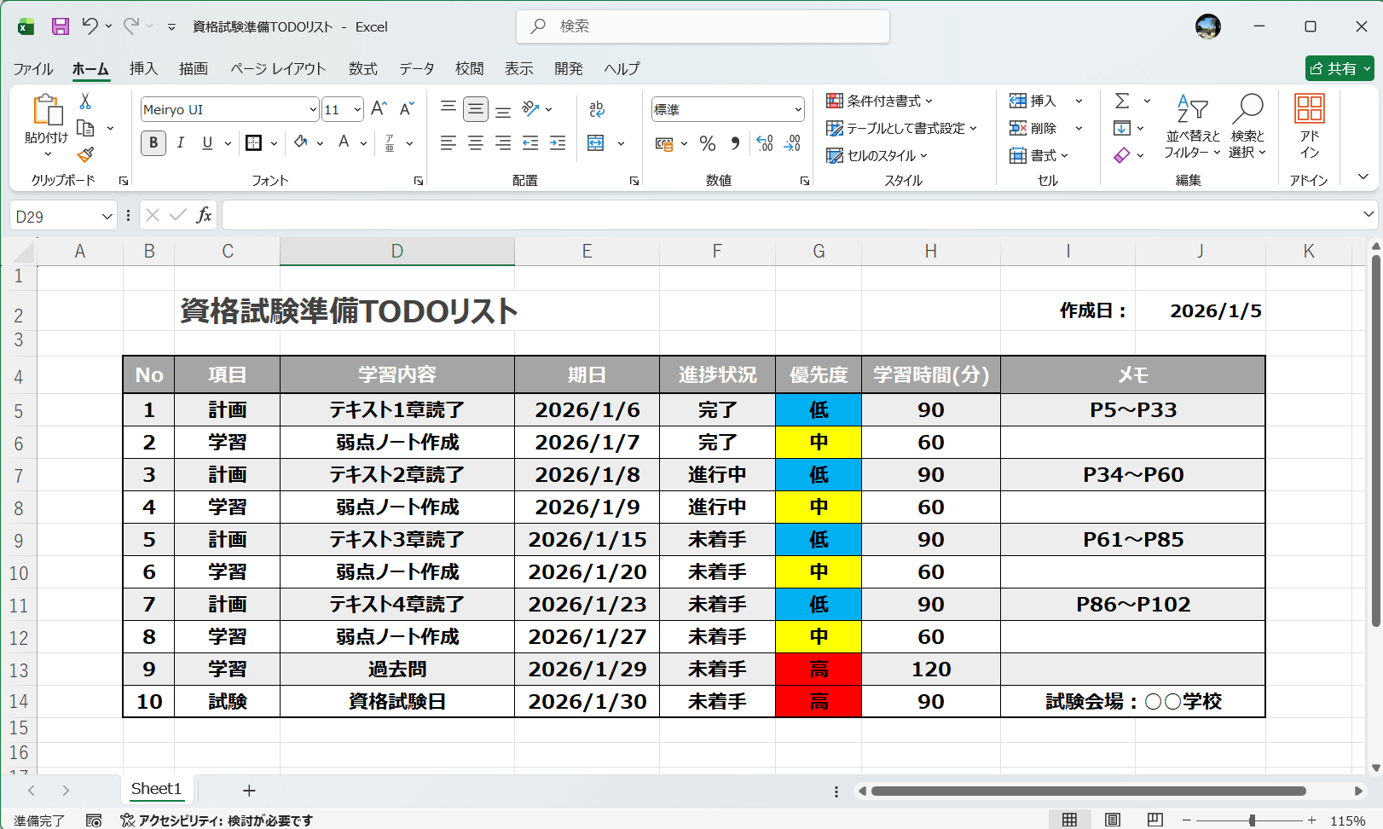Apply percent style to the selection
Screen dimensions: 1383x829
point(708,143)
